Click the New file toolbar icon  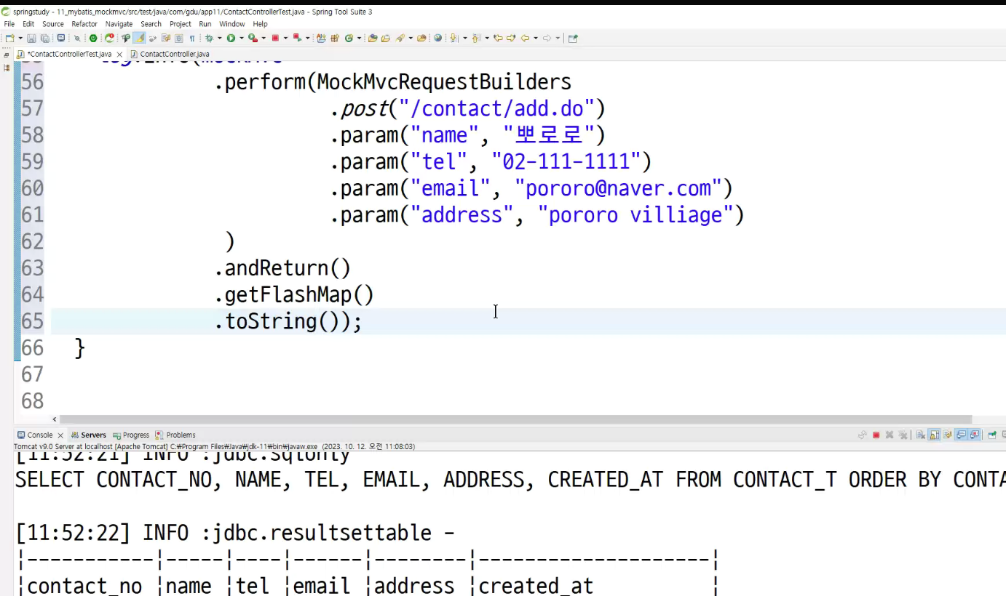pos(9,38)
